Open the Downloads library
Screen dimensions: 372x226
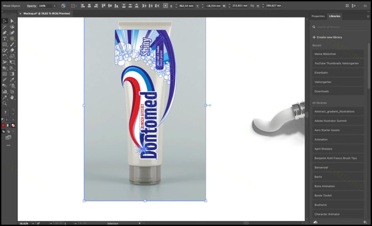(x=338, y=91)
